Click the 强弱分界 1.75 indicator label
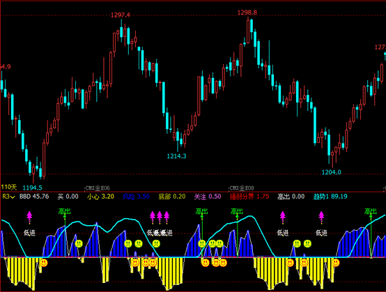The width and height of the screenshot is (386, 292). (249, 197)
